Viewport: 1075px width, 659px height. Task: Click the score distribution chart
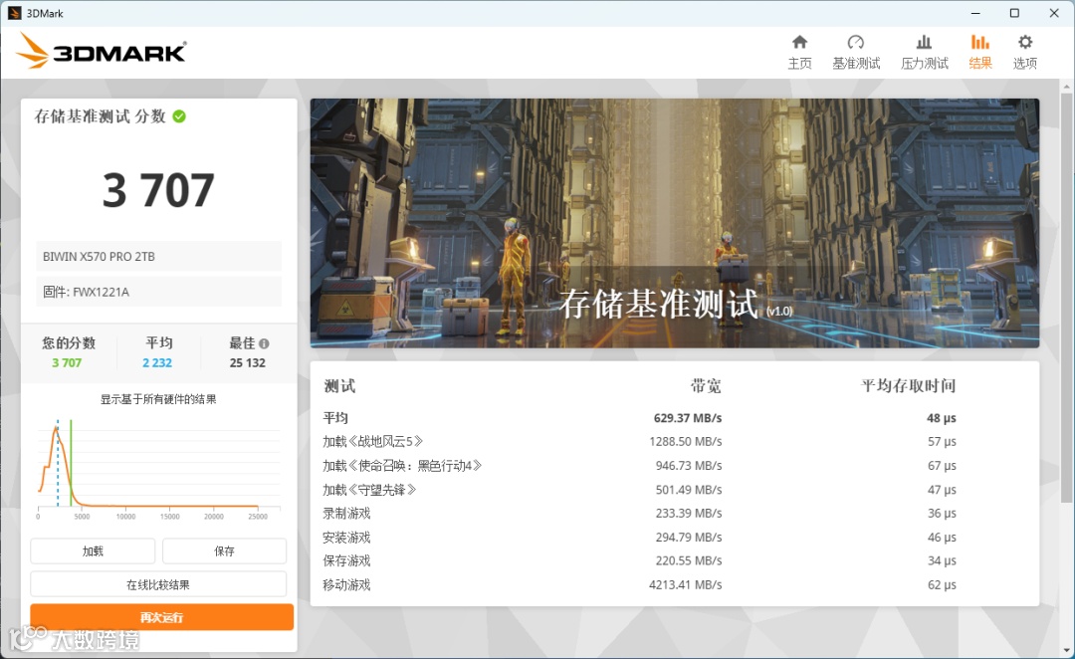pos(158,470)
